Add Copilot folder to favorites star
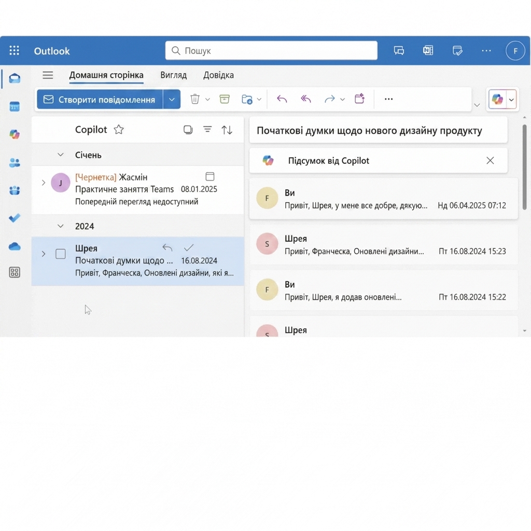 point(119,130)
